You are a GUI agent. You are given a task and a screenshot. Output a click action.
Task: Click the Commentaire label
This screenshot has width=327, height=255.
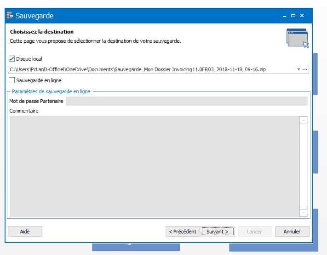tap(24, 111)
